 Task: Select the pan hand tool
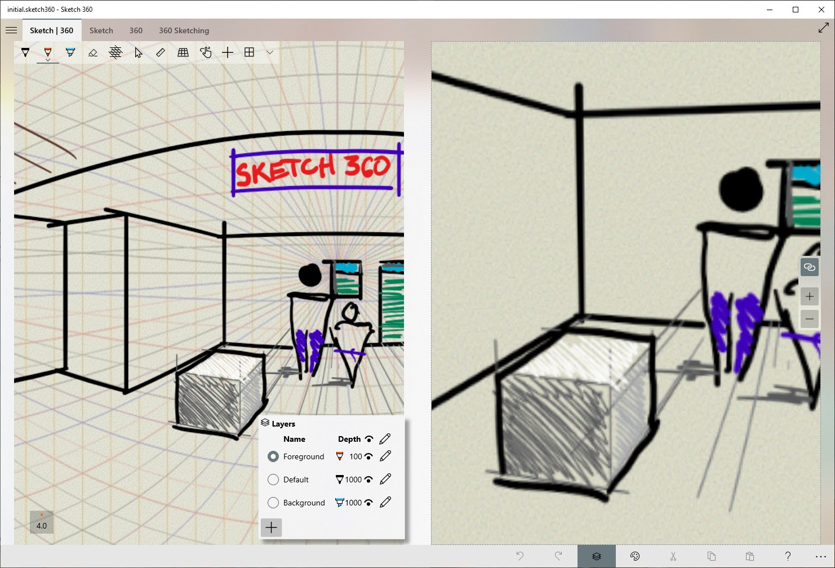pyautogui.click(x=206, y=52)
